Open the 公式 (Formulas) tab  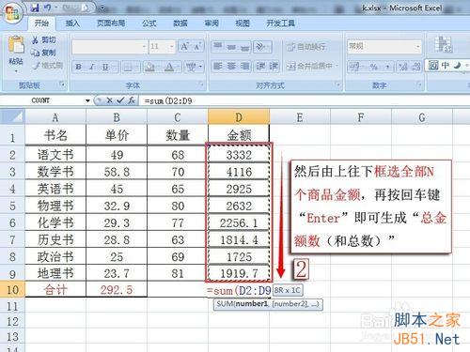coord(149,23)
